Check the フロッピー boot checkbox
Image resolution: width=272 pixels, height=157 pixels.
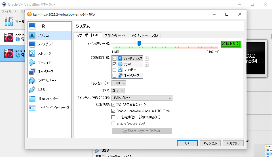tap(114, 70)
